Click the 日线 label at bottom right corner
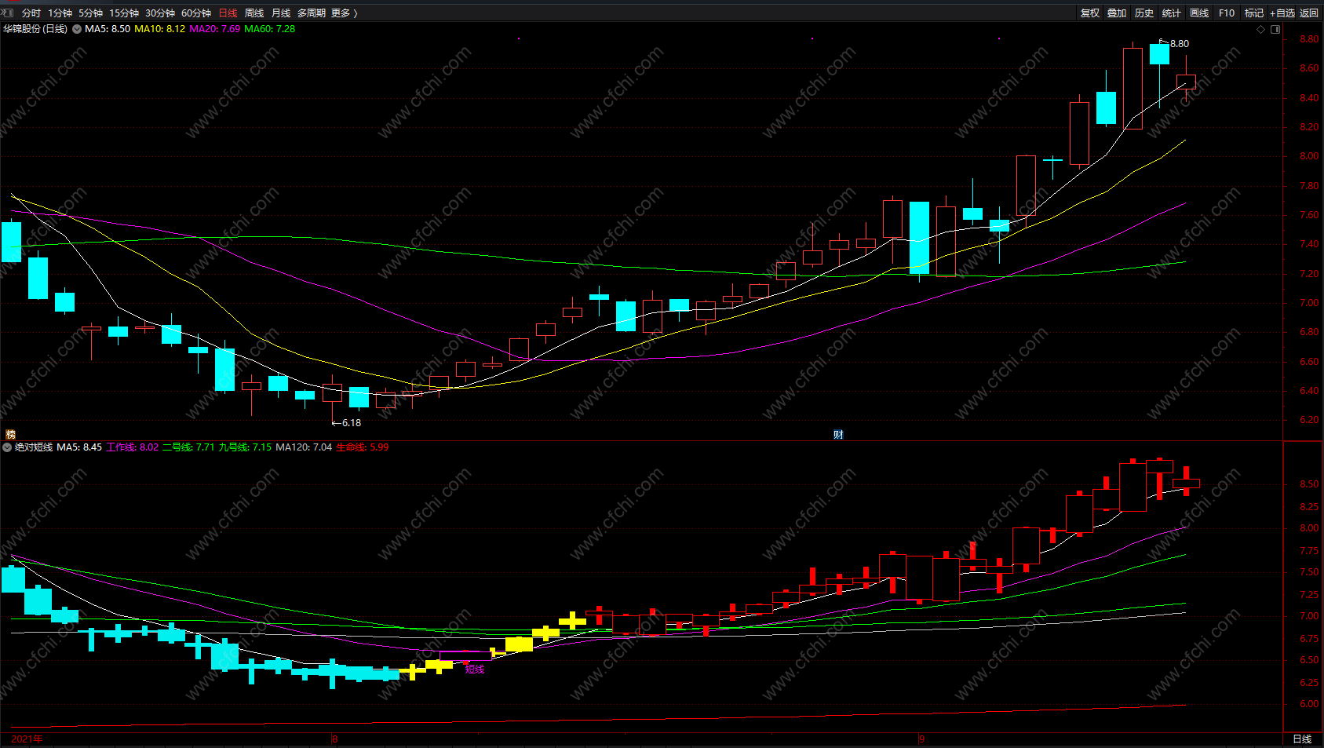1324x748 pixels. pyautogui.click(x=1302, y=739)
